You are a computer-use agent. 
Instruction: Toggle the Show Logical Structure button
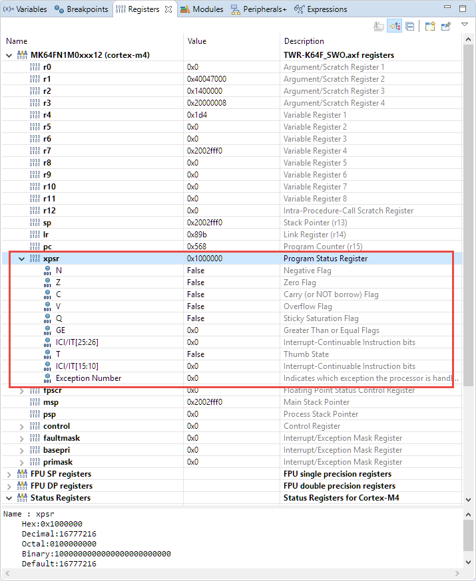tap(395, 27)
